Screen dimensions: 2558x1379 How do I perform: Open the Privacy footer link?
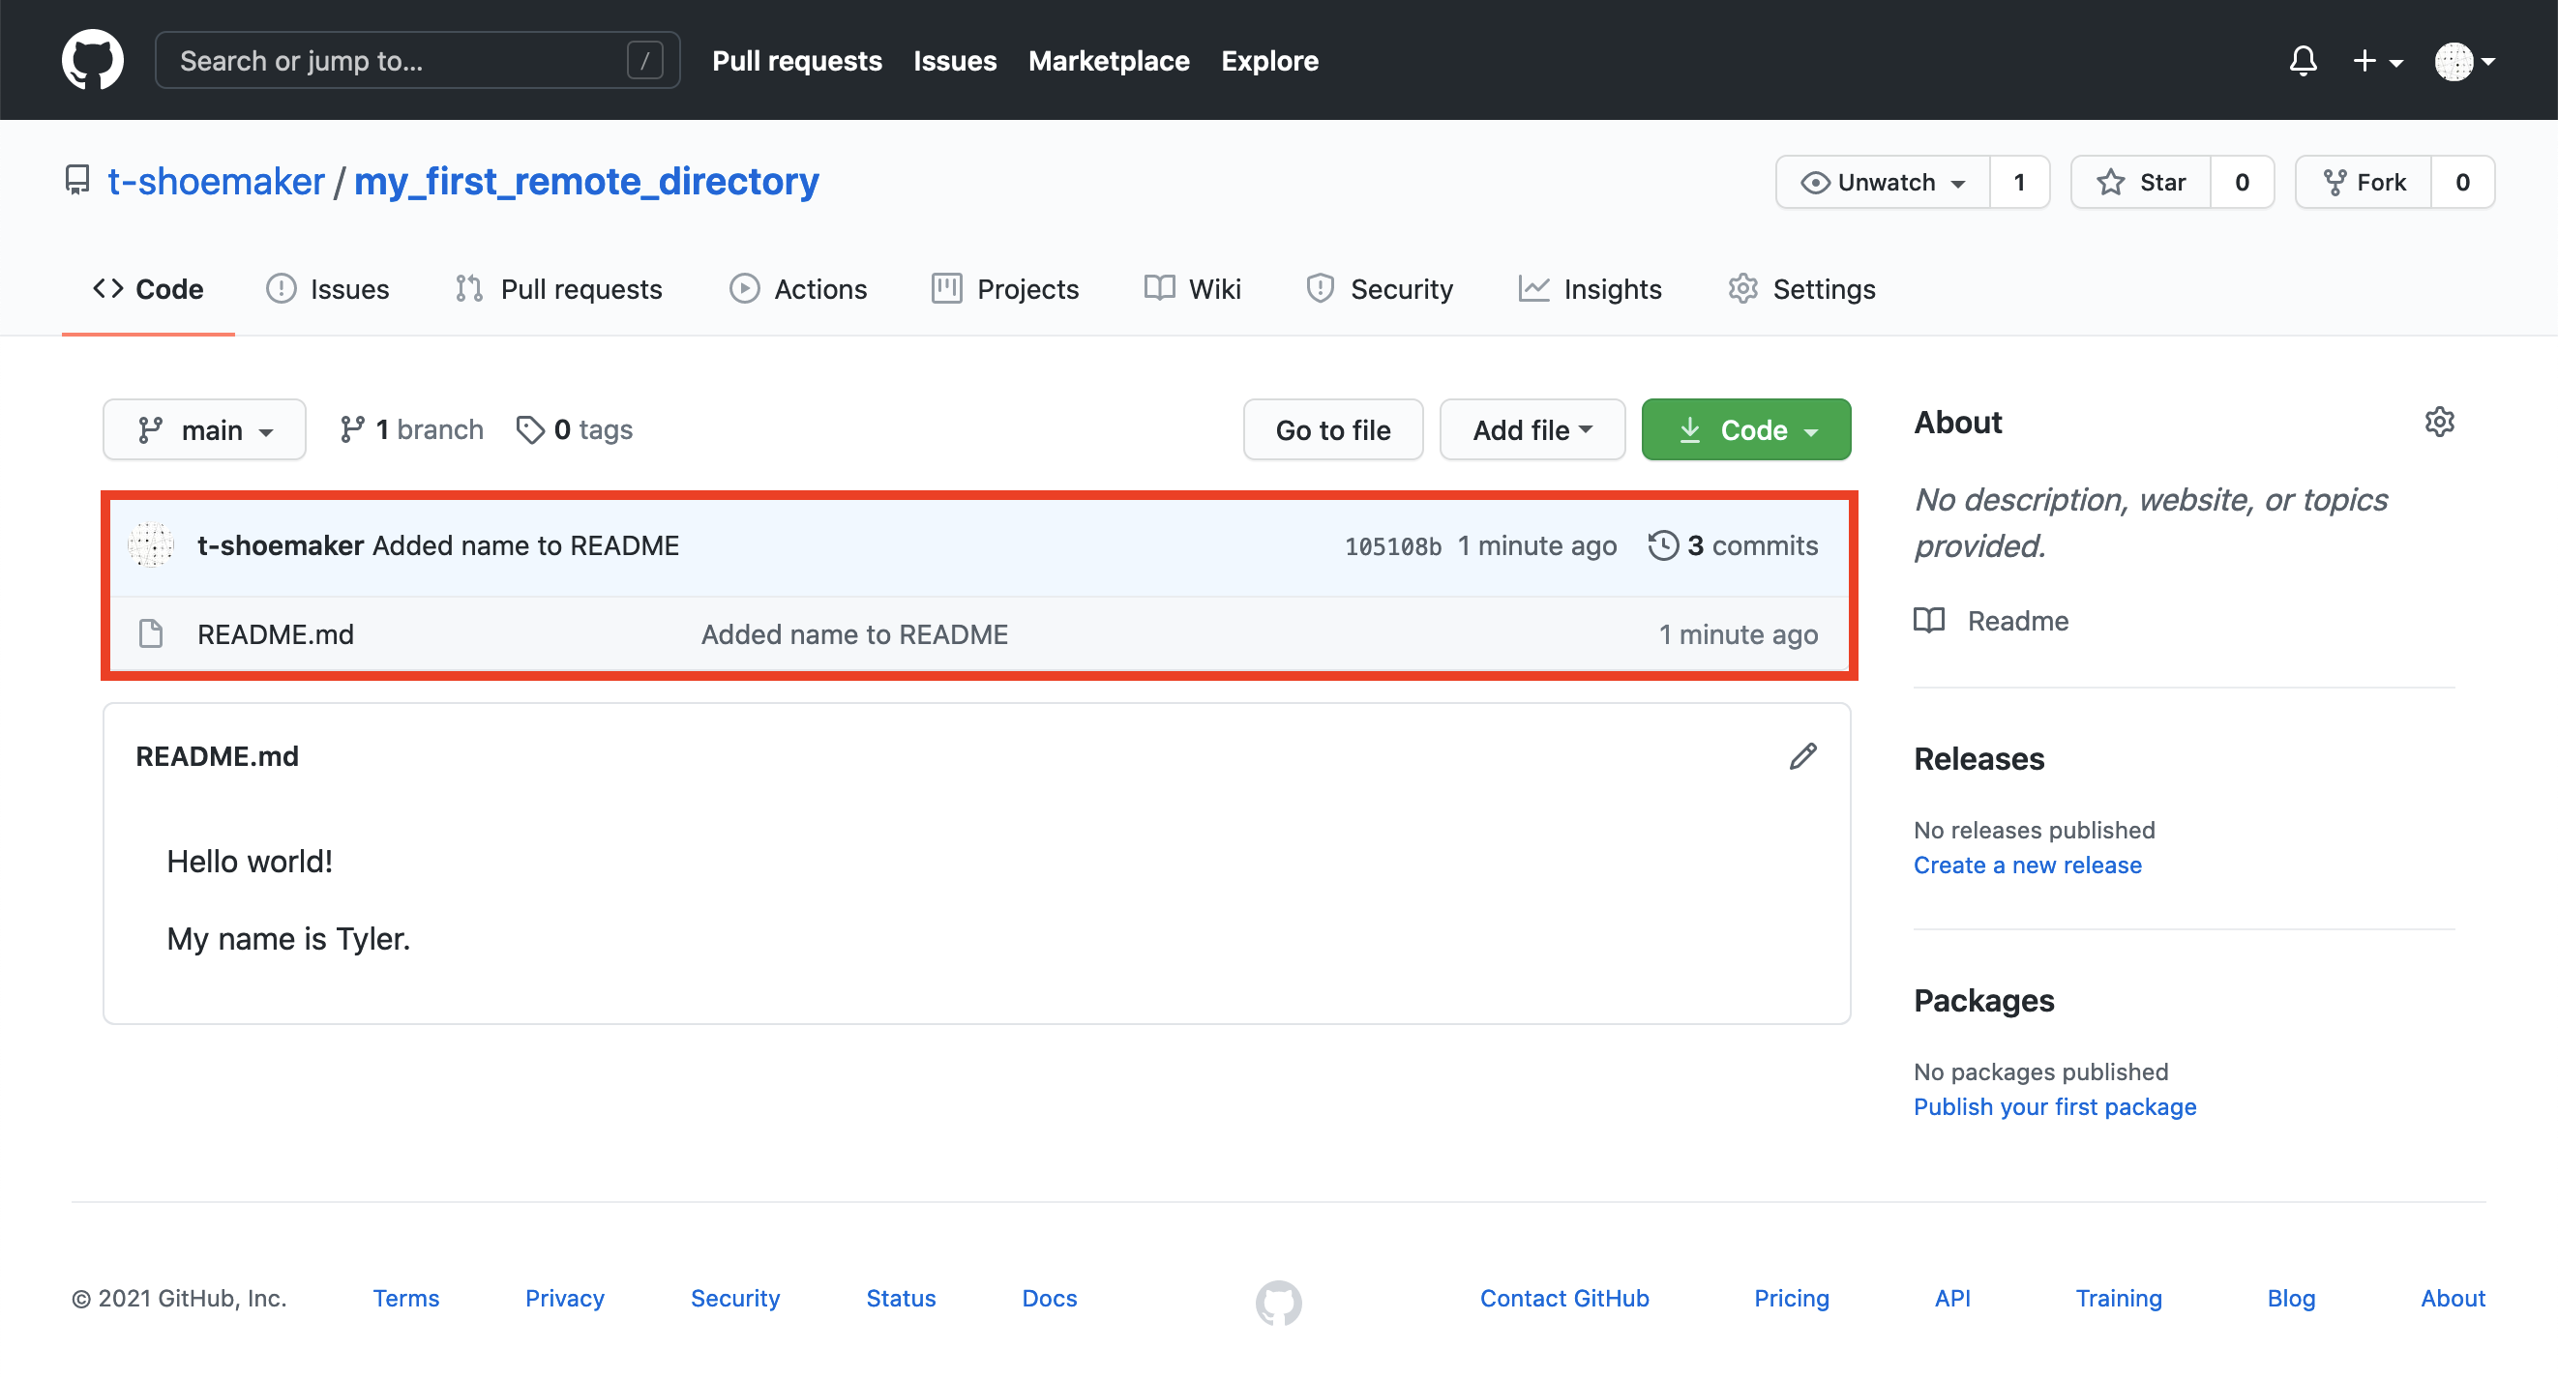click(564, 1298)
